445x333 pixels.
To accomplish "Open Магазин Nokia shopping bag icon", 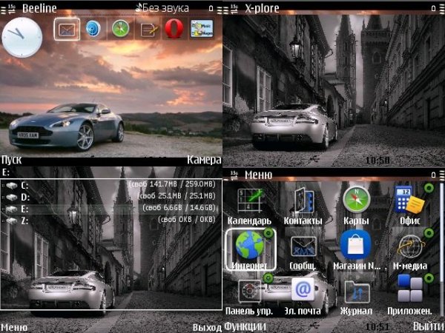I will click(x=356, y=244).
